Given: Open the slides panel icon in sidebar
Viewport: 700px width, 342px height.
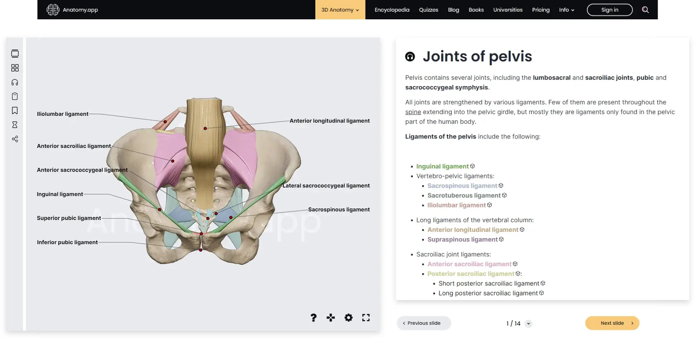Looking at the screenshot, I should [15, 54].
